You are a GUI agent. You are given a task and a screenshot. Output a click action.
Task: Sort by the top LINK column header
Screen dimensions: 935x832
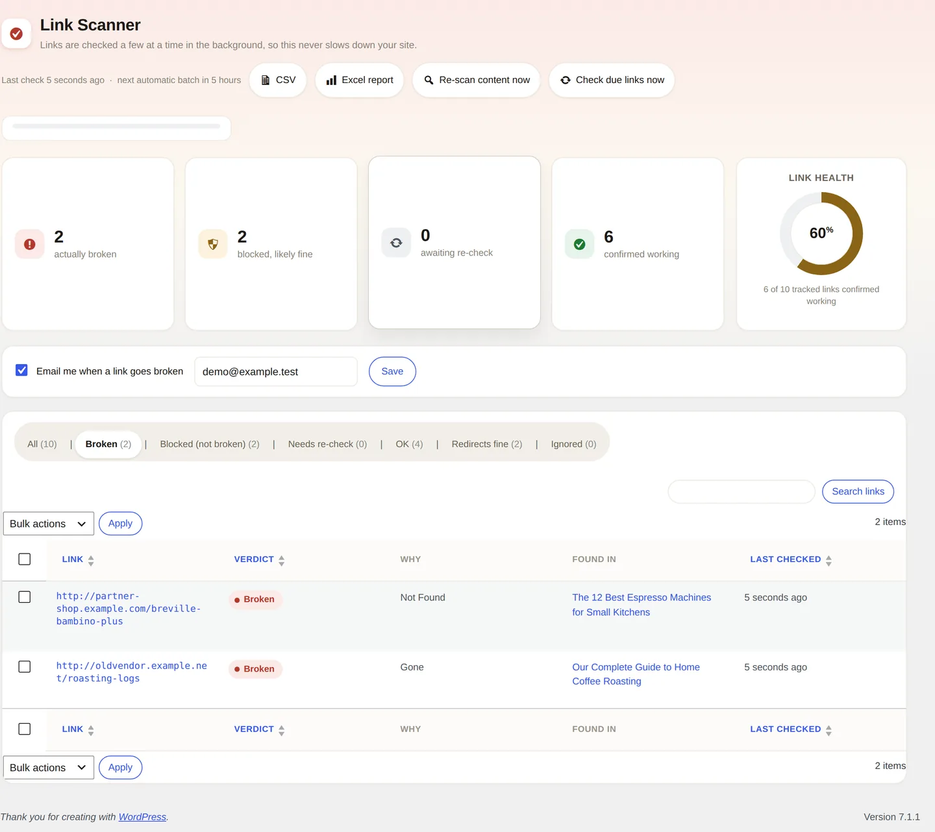click(x=73, y=559)
